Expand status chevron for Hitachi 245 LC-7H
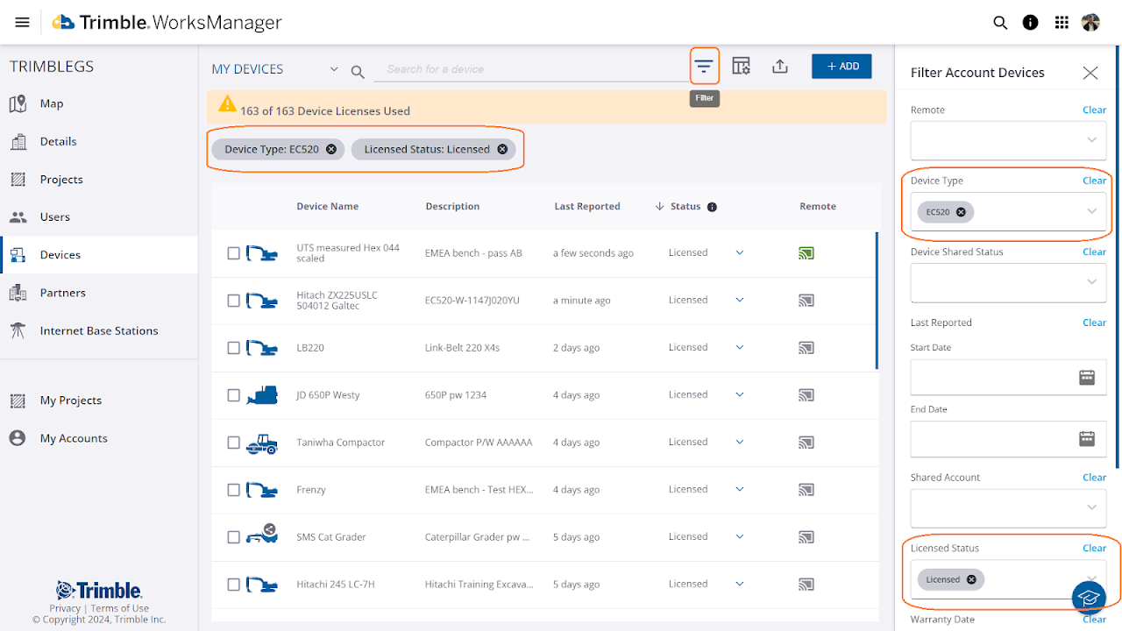The image size is (1122, 631). click(739, 584)
